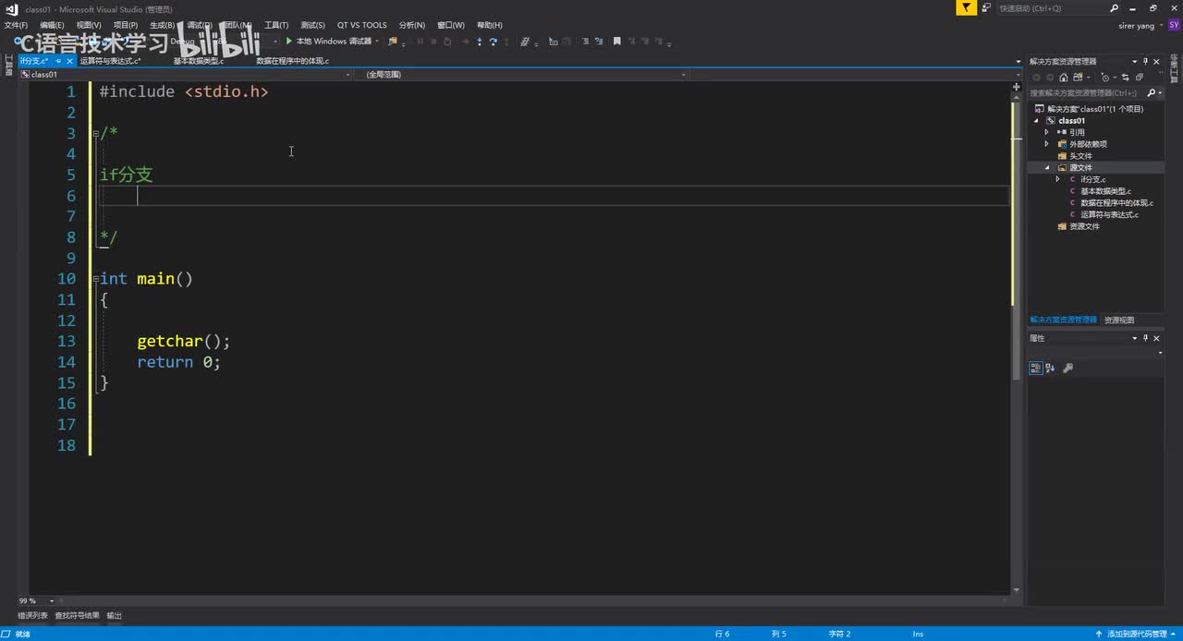Collapse the comment block at line 3
Screen dimensions: 1183x641
pos(95,133)
